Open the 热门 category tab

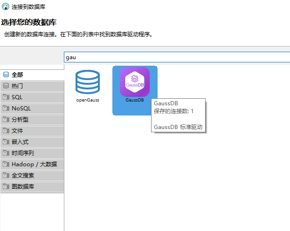coord(32,86)
